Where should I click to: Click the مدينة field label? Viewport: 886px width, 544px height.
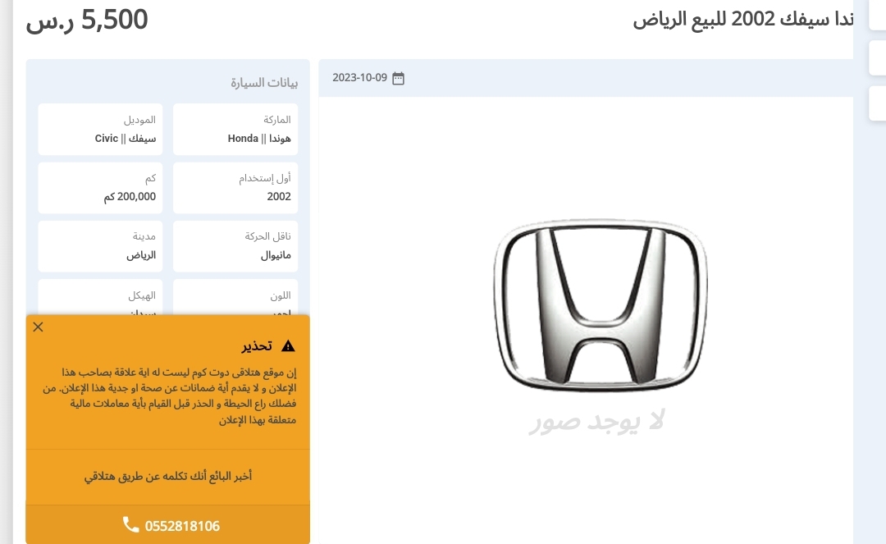[x=144, y=236]
